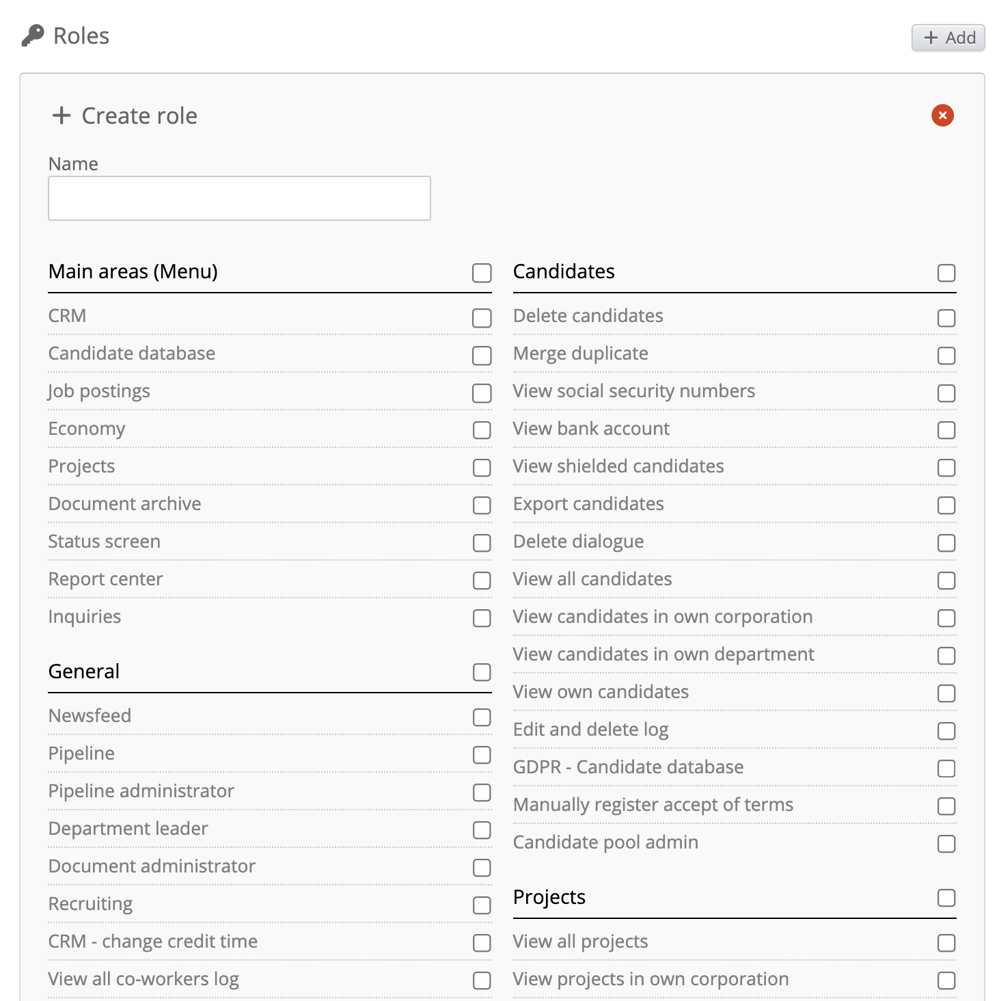The image size is (999, 1001).
Task: Toggle the Job postings checkbox
Action: pos(482,393)
